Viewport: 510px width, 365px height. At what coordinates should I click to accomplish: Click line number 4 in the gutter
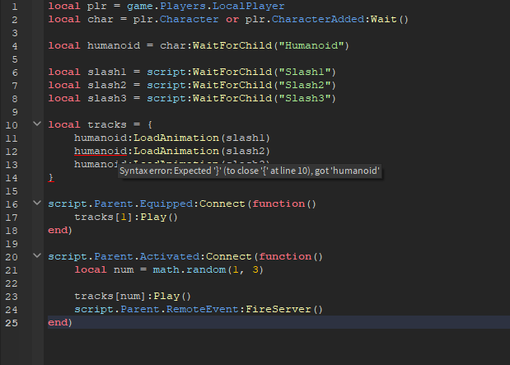click(15, 46)
